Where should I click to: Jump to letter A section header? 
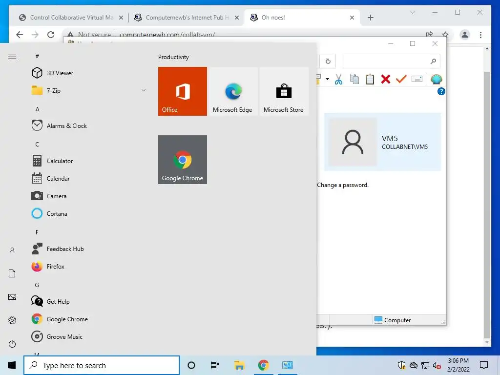point(37,109)
